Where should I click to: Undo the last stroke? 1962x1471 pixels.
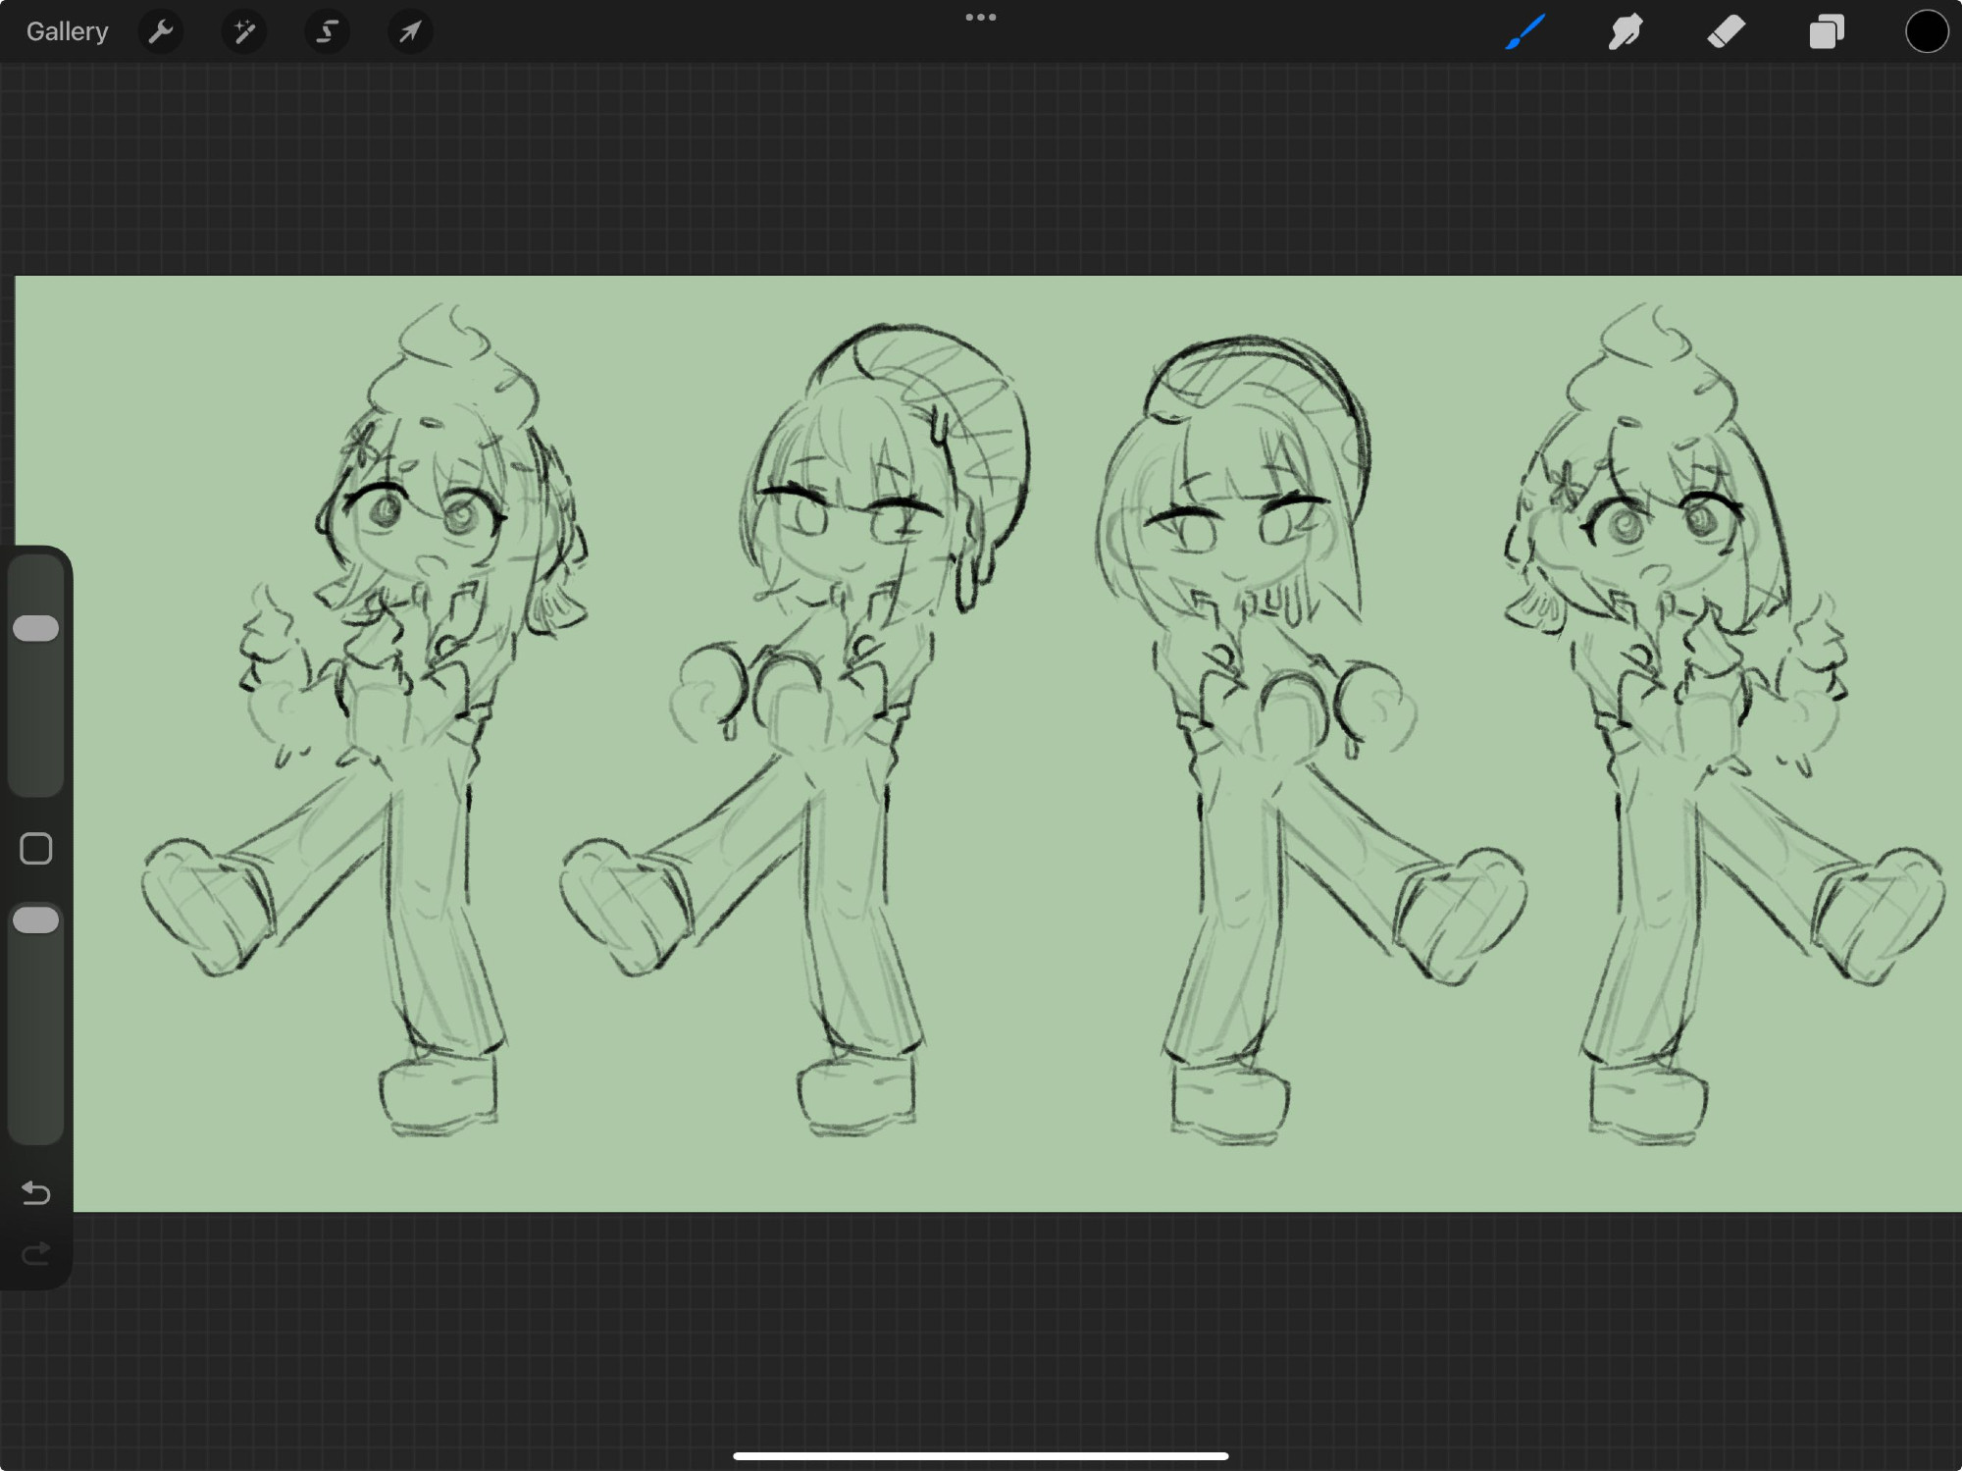[36, 1192]
